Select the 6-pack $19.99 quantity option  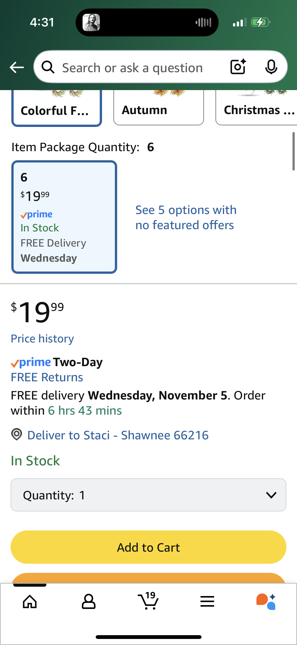[64, 217]
